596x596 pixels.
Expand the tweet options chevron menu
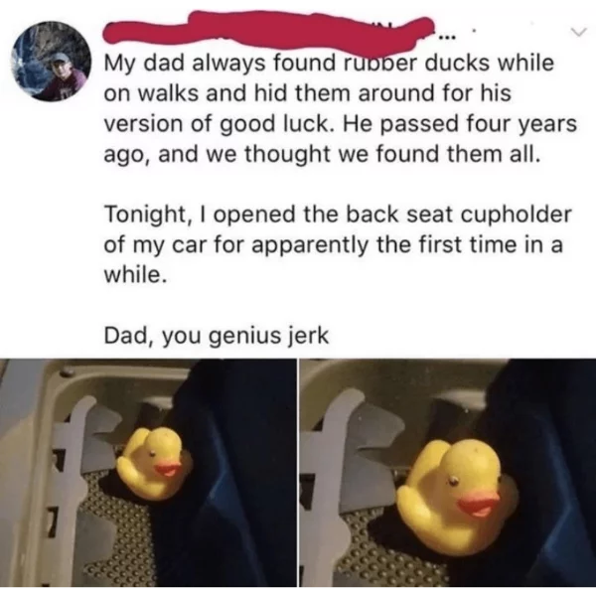coord(578,34)
